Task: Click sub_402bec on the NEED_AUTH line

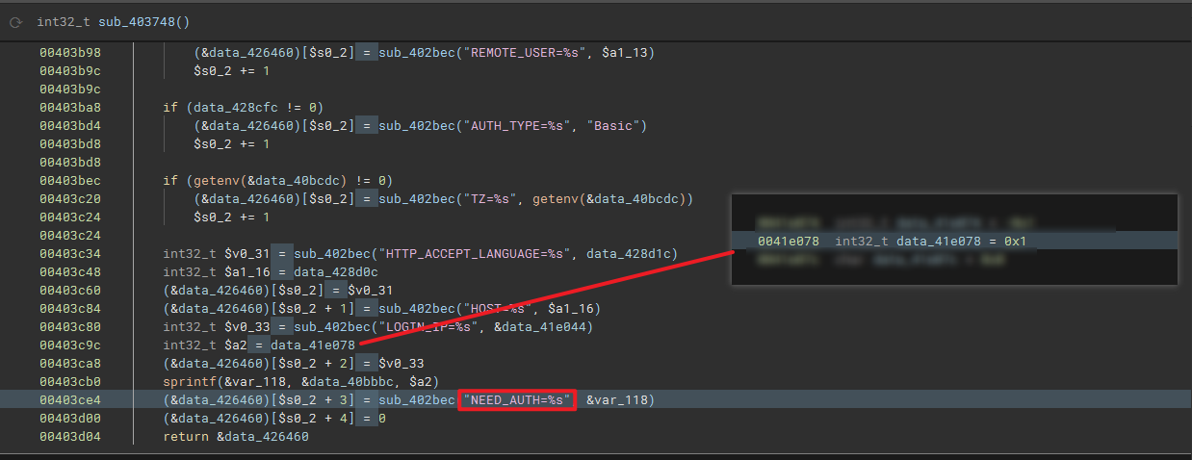Action: click(418, 400)
